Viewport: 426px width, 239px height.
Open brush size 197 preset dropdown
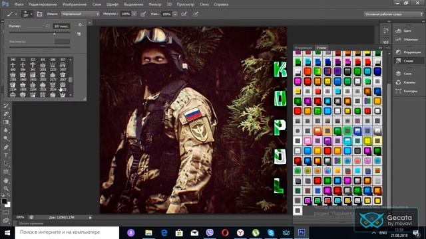[27, 14]
